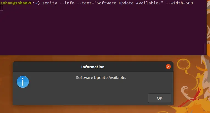The width and height of the screenshot is (210, 113).
Task: Close the Information dialog with the red X
Action: (x=168, y=67)
